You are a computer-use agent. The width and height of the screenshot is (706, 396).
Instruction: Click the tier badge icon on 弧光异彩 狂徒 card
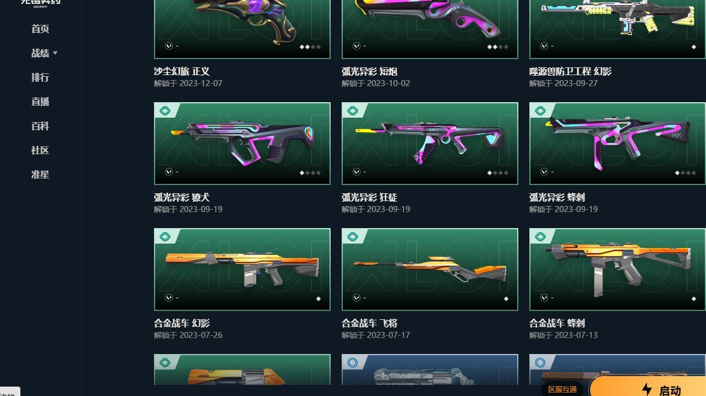tap(352, 111)
